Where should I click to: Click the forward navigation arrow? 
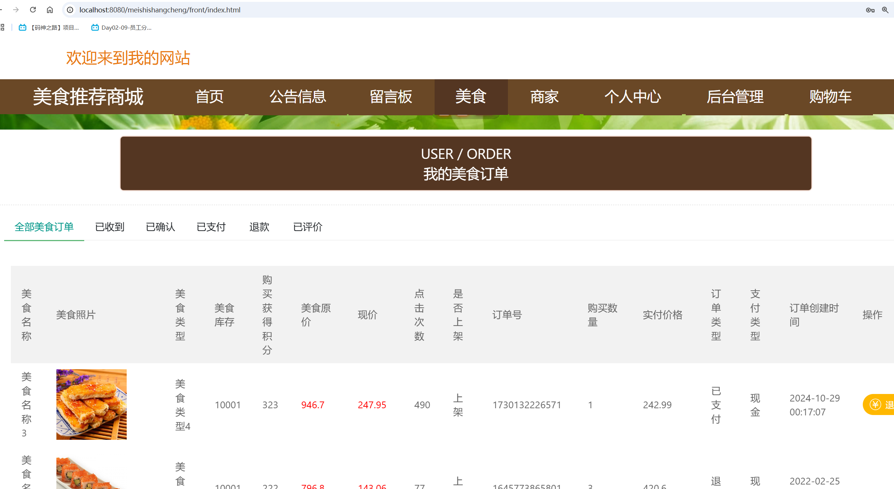pos(15,10)
